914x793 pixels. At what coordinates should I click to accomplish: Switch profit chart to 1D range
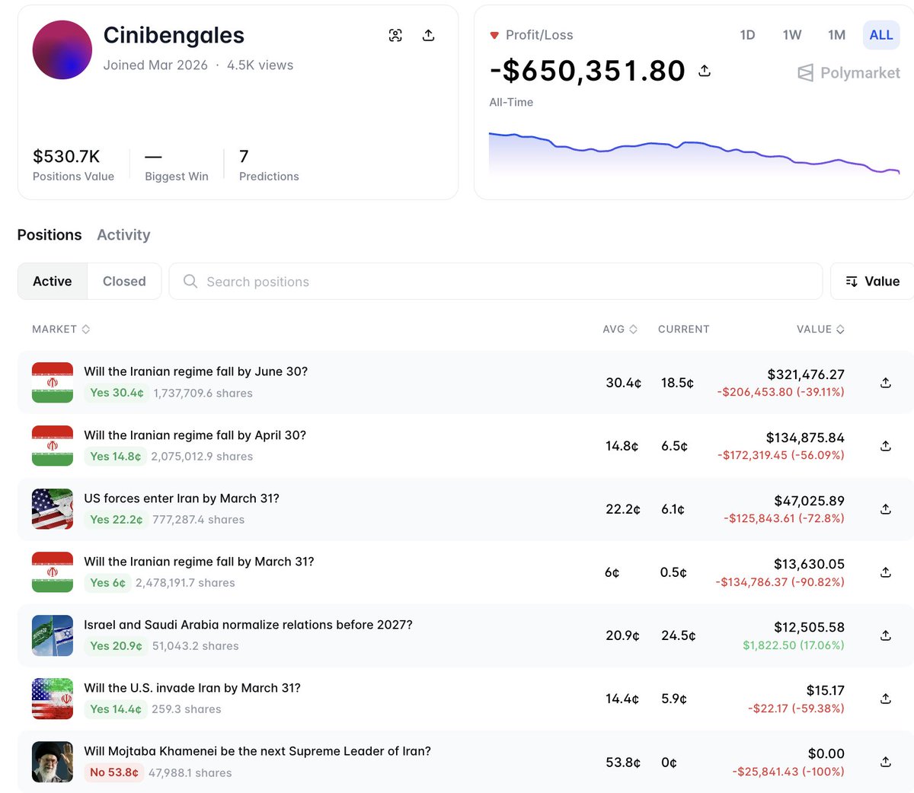point(747,35)
